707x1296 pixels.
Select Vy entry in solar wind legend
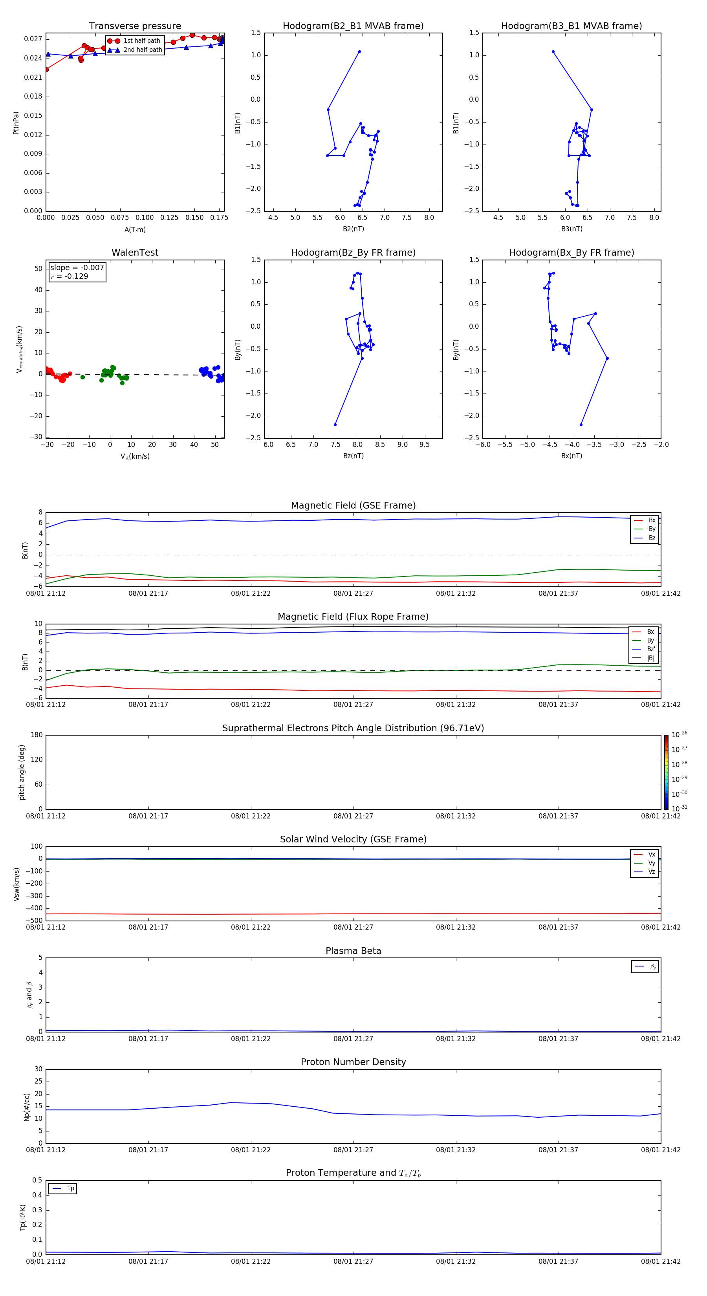(x=645, y=863)
